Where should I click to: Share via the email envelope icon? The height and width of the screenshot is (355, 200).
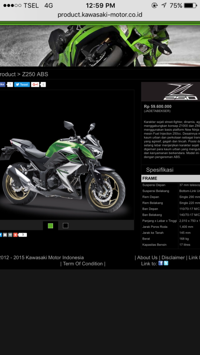(x=5, y=235)
